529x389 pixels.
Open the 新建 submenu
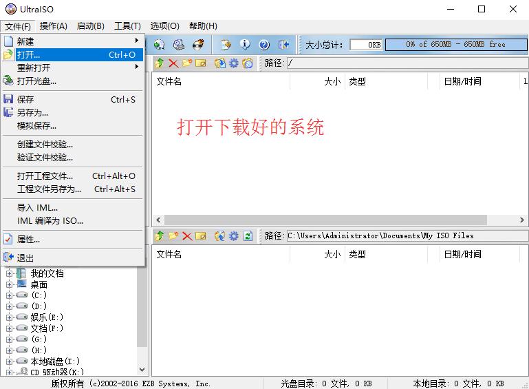(73, 41)
